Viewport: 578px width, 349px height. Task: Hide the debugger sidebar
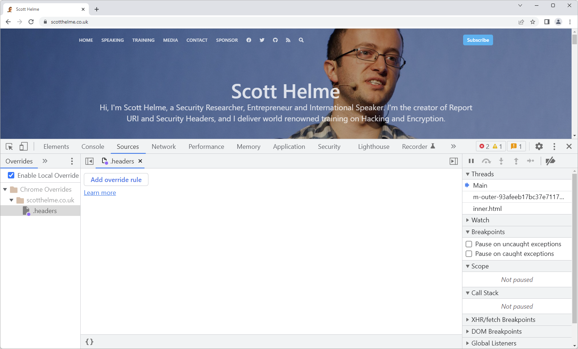[x=454, y=161]
